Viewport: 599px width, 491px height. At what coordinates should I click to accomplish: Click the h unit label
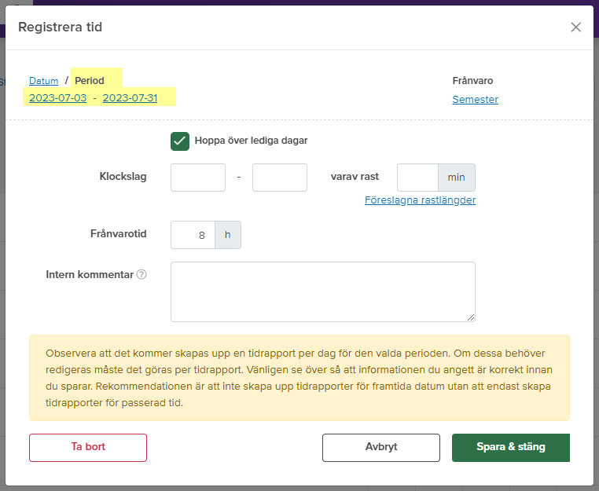click(x=228, y=235)
